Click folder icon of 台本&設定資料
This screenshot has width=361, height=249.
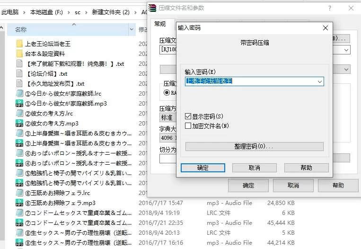click(19, 53)
